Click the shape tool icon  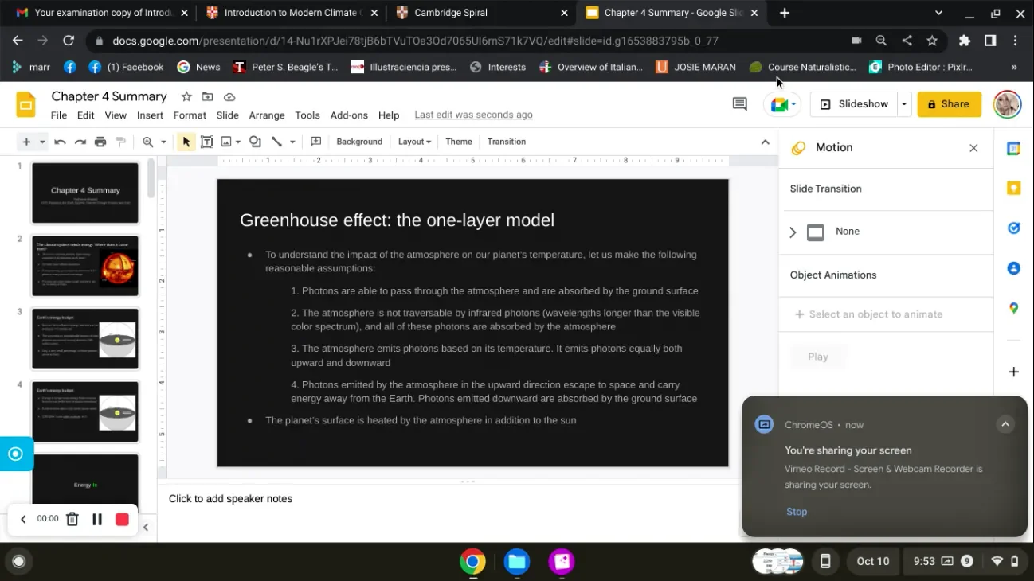coord(255,142)
